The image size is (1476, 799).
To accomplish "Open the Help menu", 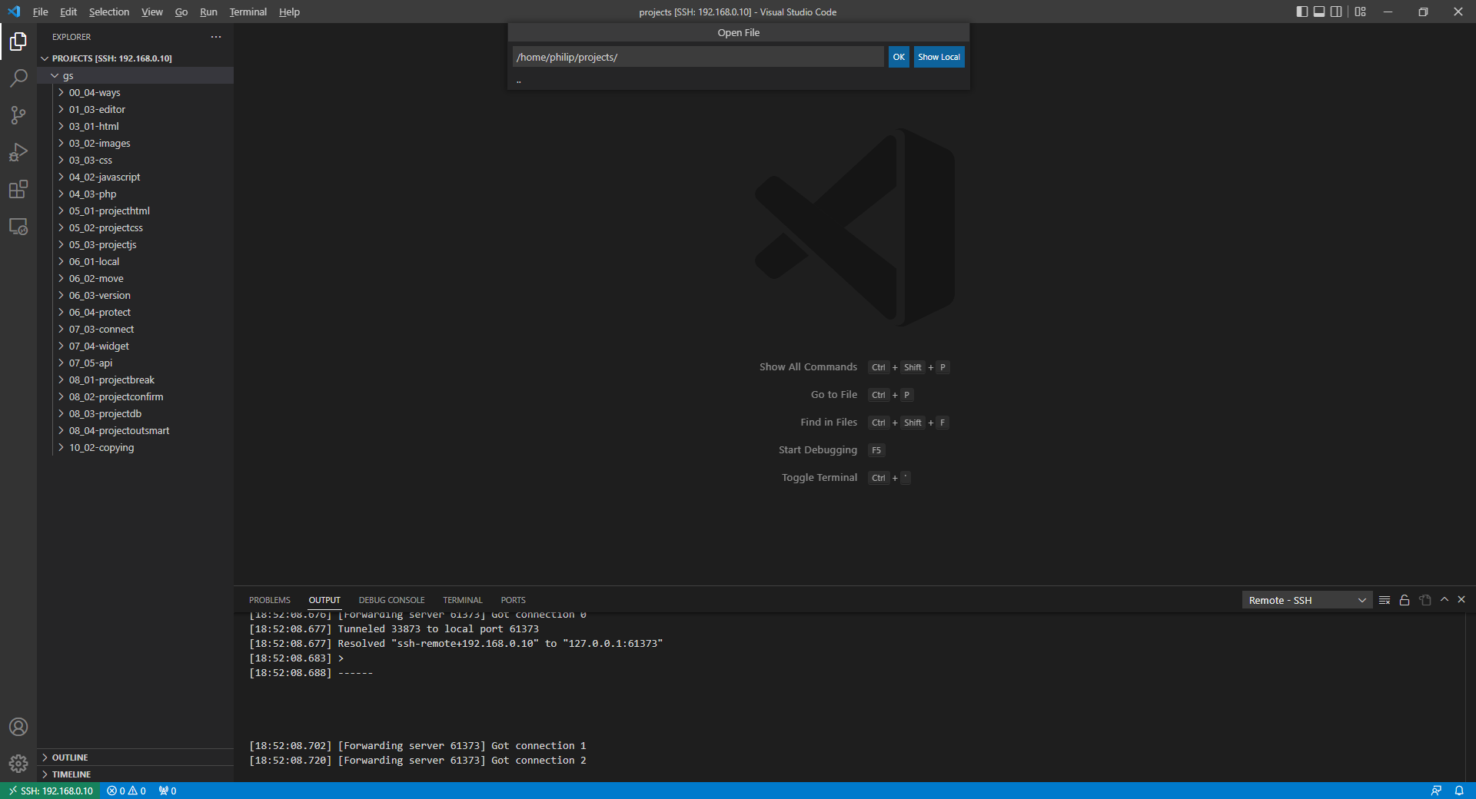I will pyautogui.click(x=289, y=12).
